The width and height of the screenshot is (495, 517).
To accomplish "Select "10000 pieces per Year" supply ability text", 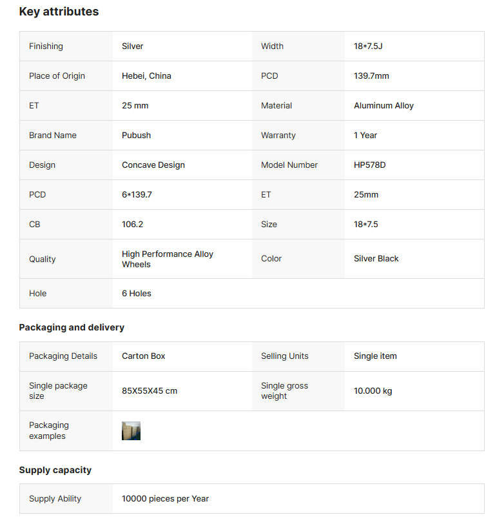I will click(165, 499).
